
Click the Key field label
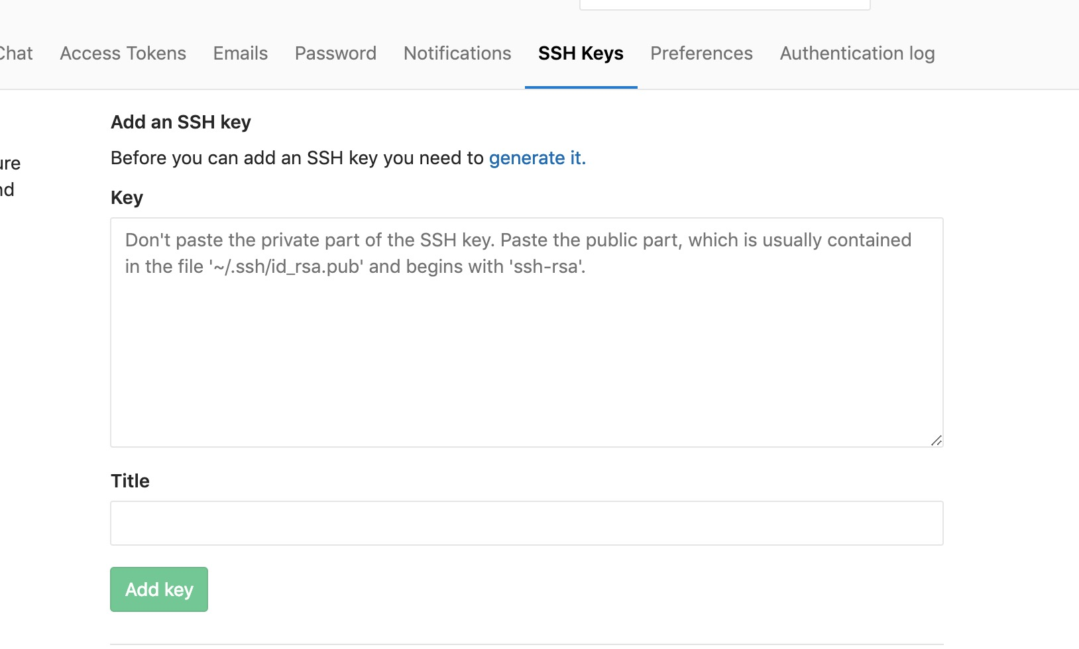[x=127, y=197]
